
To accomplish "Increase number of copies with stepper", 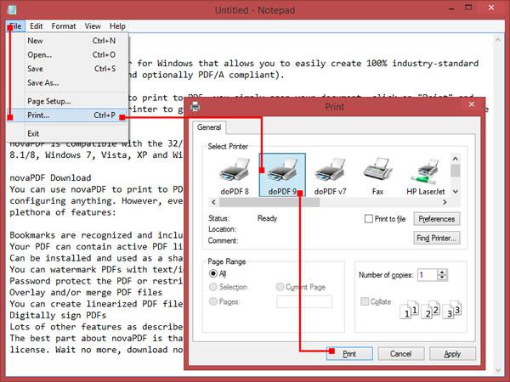I will (442, 272).
